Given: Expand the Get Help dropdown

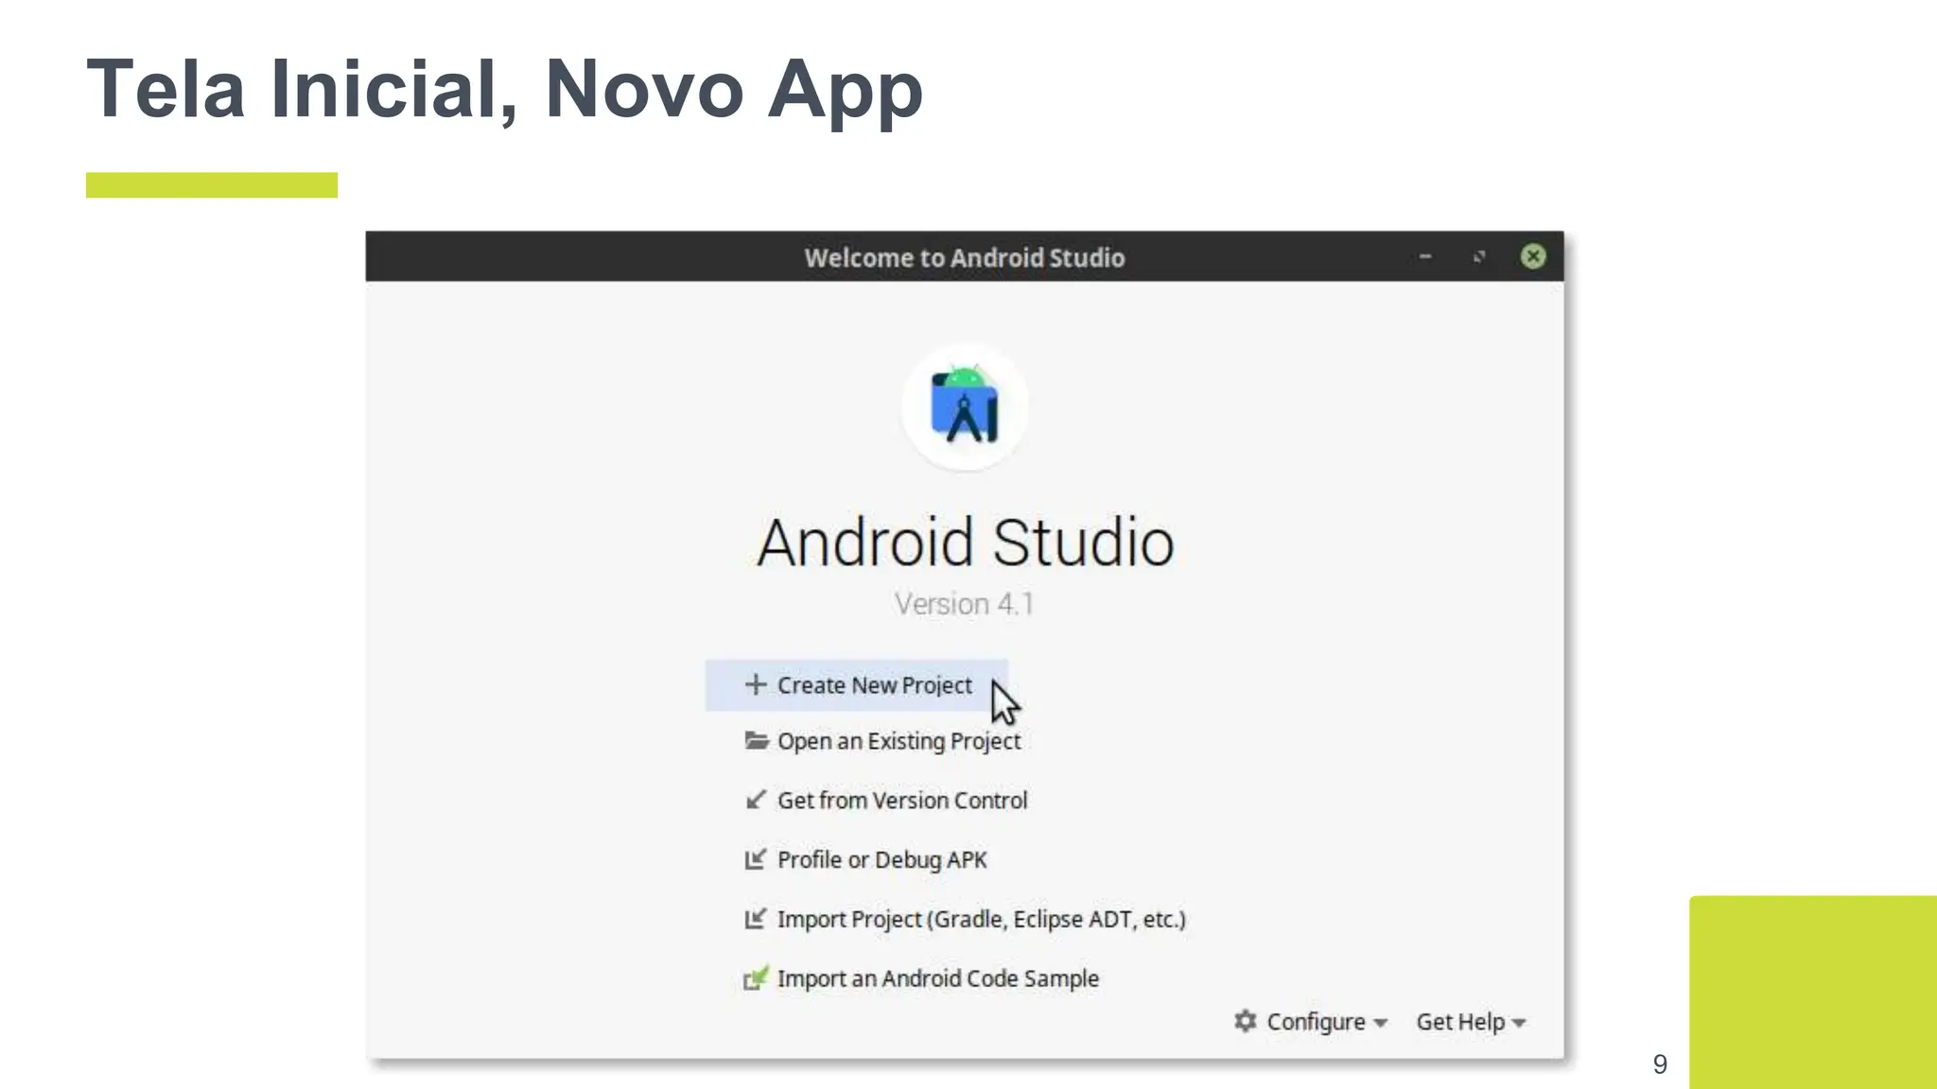Looking at the screenshot, I should tap(1471, 1022).
